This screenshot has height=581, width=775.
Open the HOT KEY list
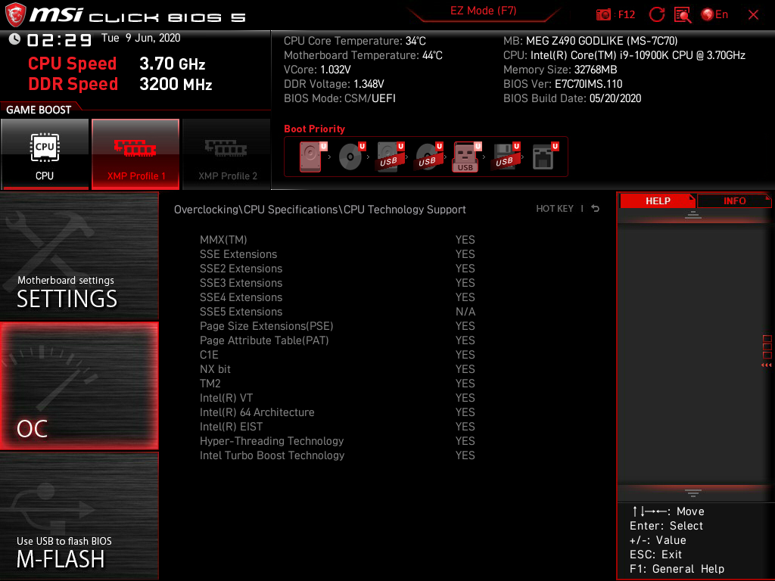tap(555, 209)
